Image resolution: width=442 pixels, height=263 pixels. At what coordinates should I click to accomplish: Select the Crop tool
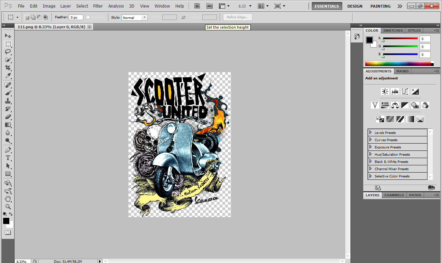tap(8, 68)
